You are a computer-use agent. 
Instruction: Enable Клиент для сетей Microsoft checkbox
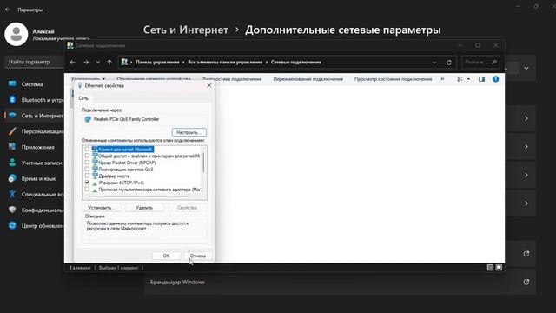[87, 149]
